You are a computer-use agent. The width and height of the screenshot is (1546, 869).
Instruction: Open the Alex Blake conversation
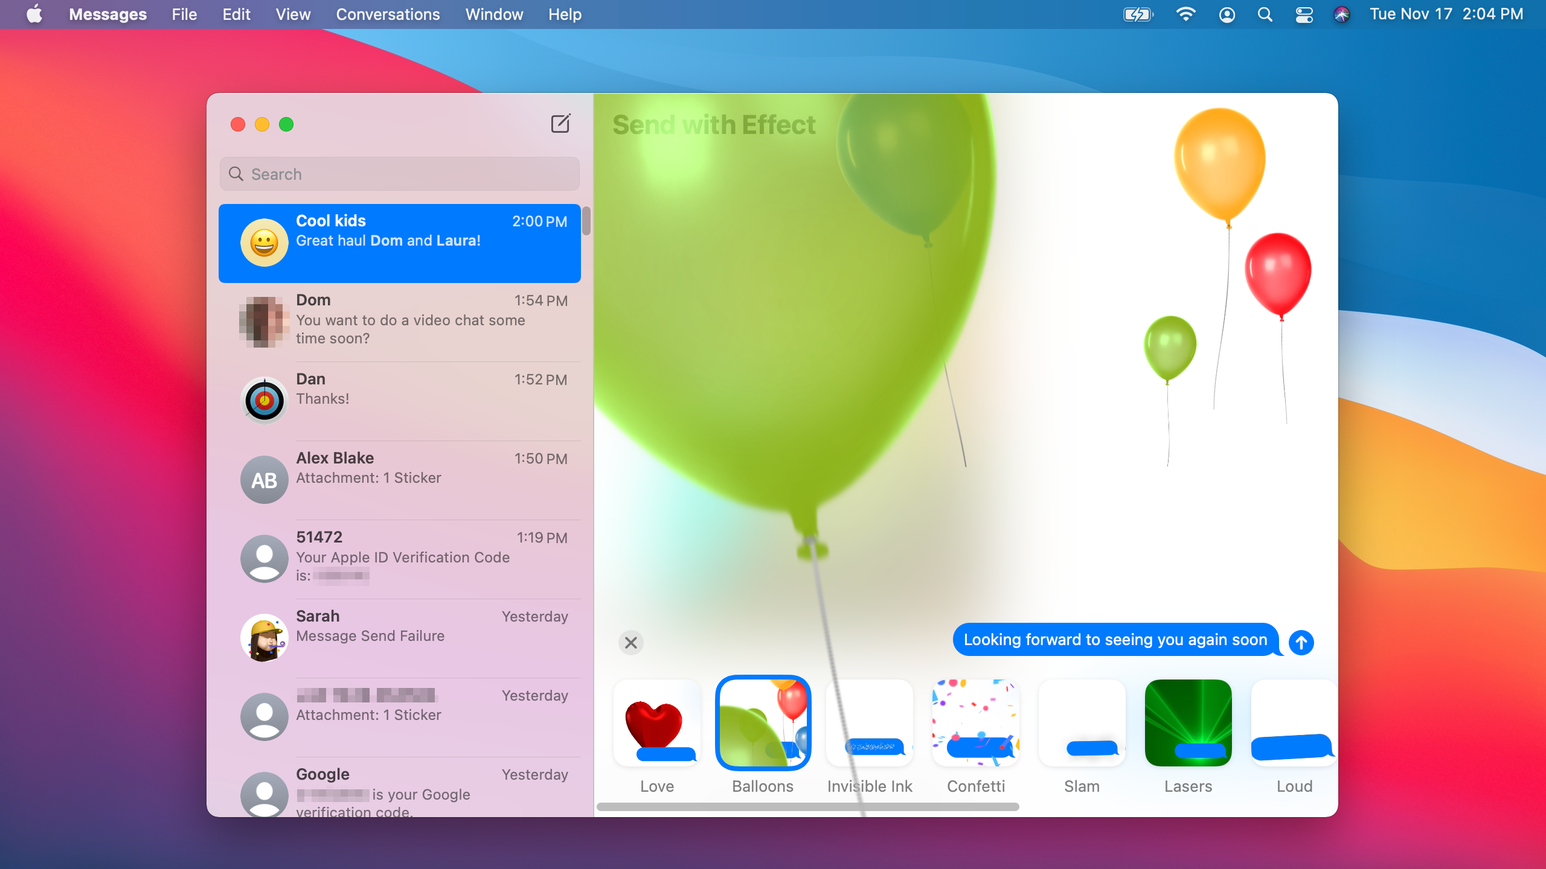(400, 480)
